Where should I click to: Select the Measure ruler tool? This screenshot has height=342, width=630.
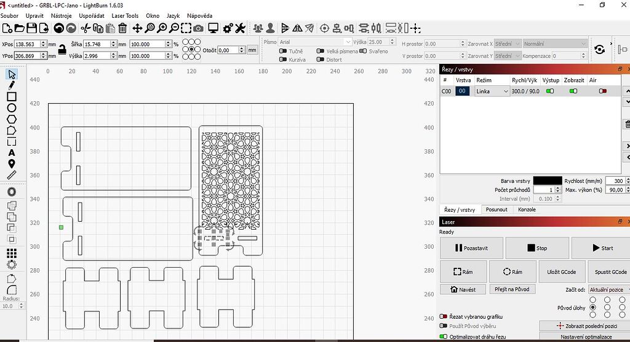click(12, 175)
